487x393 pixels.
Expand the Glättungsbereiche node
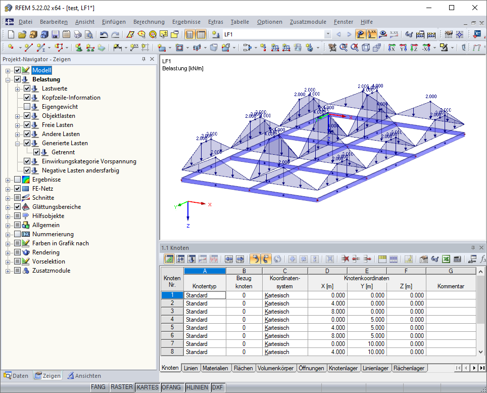tap(8, 207)
